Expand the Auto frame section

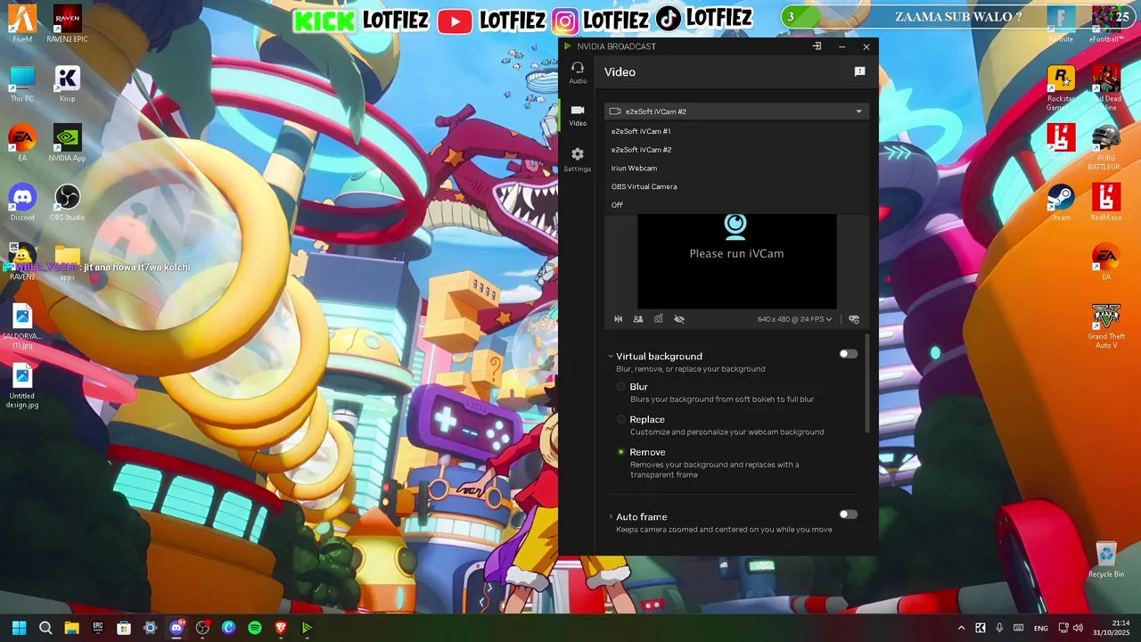[x=611, y=516]
